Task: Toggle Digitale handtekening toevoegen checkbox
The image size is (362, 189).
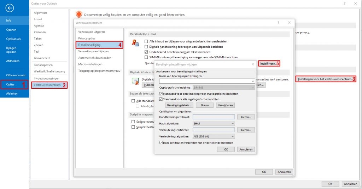Action: click(x=147, y=47)
